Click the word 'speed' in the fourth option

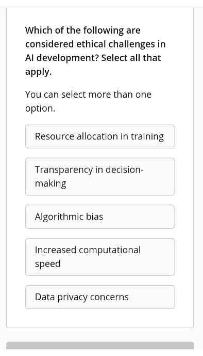[47, 264]
